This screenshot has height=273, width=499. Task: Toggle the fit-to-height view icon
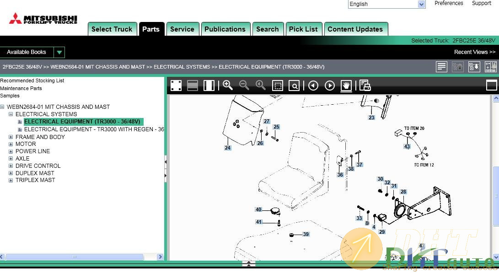coord(209,86)
